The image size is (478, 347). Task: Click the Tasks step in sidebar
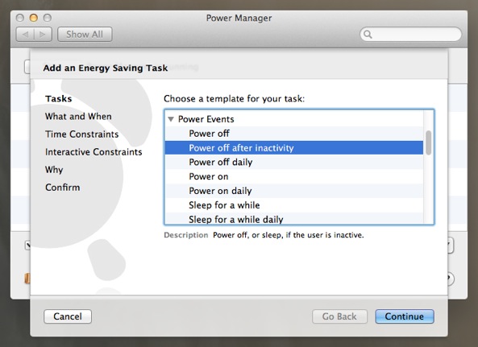(59, 98)
